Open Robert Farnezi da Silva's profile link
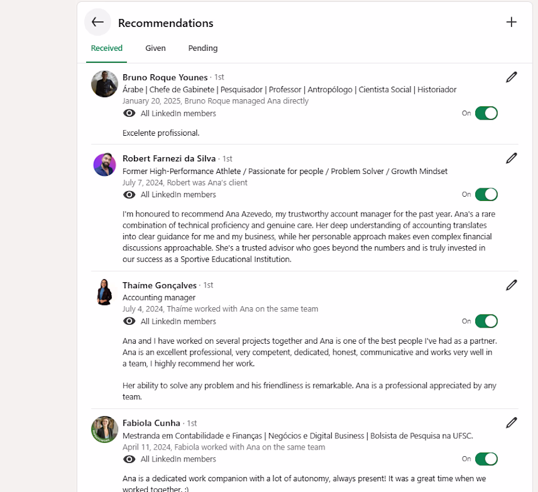The height and width of the screenshot is (492, 538). click(169, 158)
